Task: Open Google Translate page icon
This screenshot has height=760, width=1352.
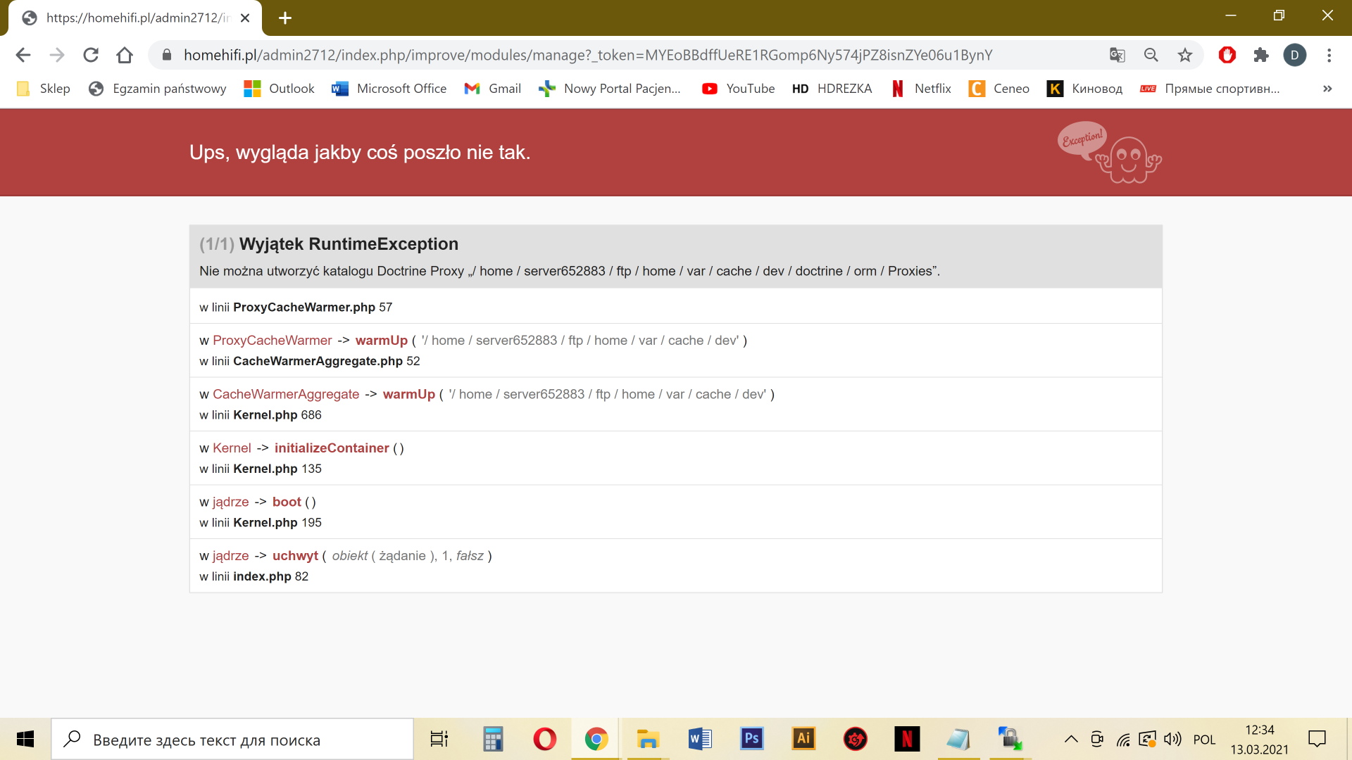Action: tap(1118, 55)
